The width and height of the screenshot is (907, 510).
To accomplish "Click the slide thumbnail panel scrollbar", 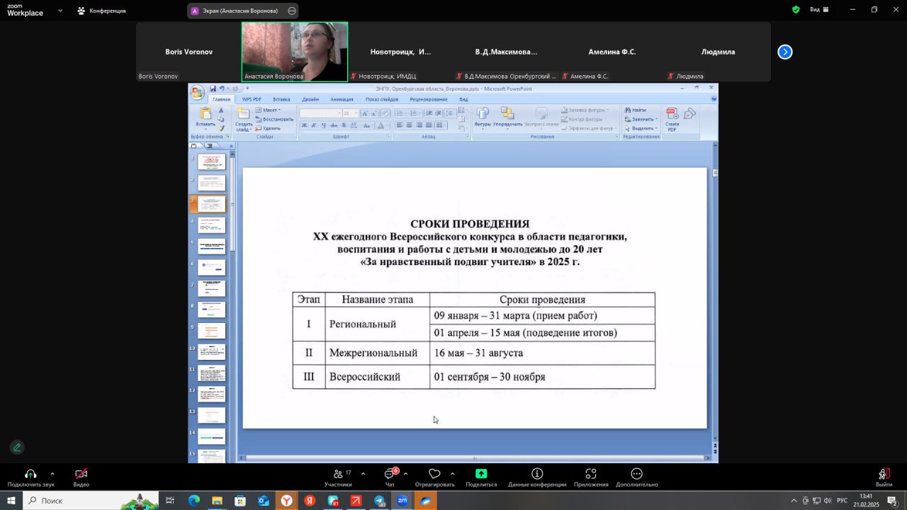I will [x=232, y=203].
